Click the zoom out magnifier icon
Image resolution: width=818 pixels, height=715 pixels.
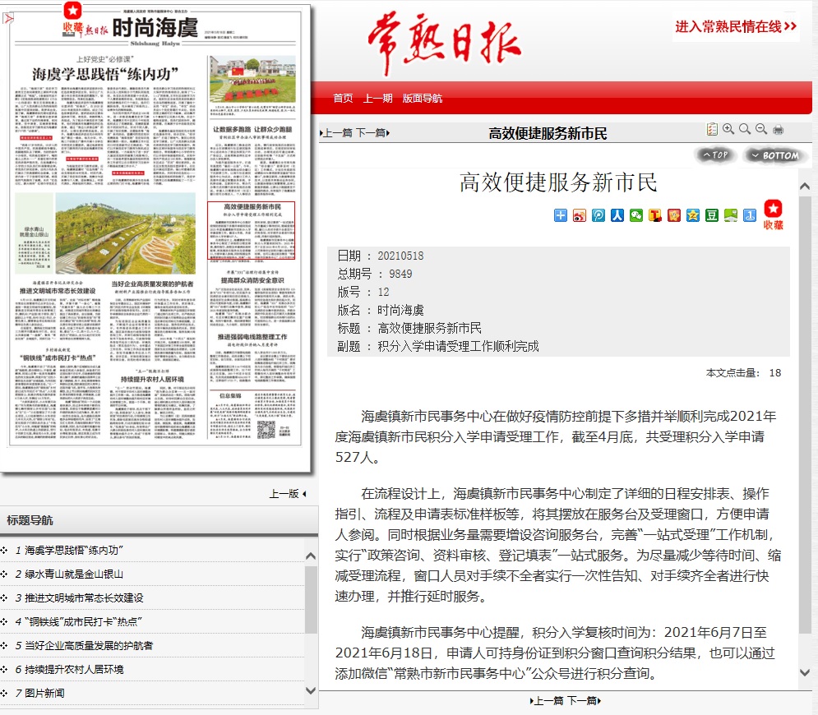coord(761,129)
